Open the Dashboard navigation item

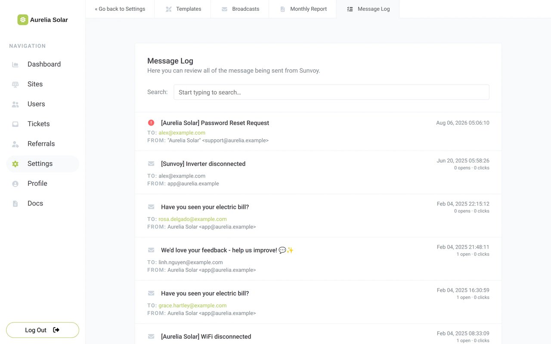43,64
